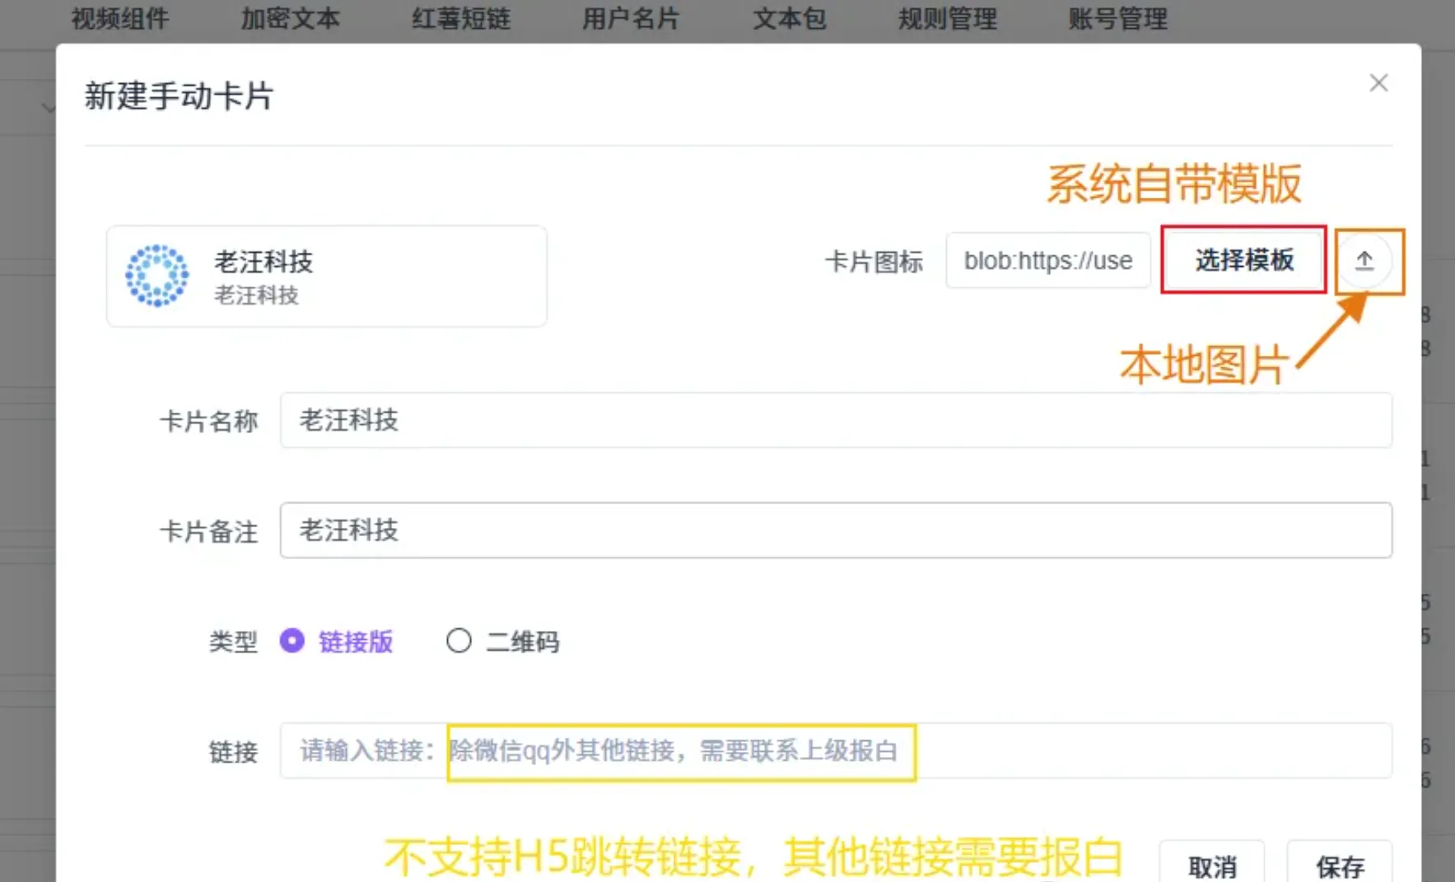Switch to the 视频组件 tab
Screen dimensions: 1455x882
click(x=120, y=18)
